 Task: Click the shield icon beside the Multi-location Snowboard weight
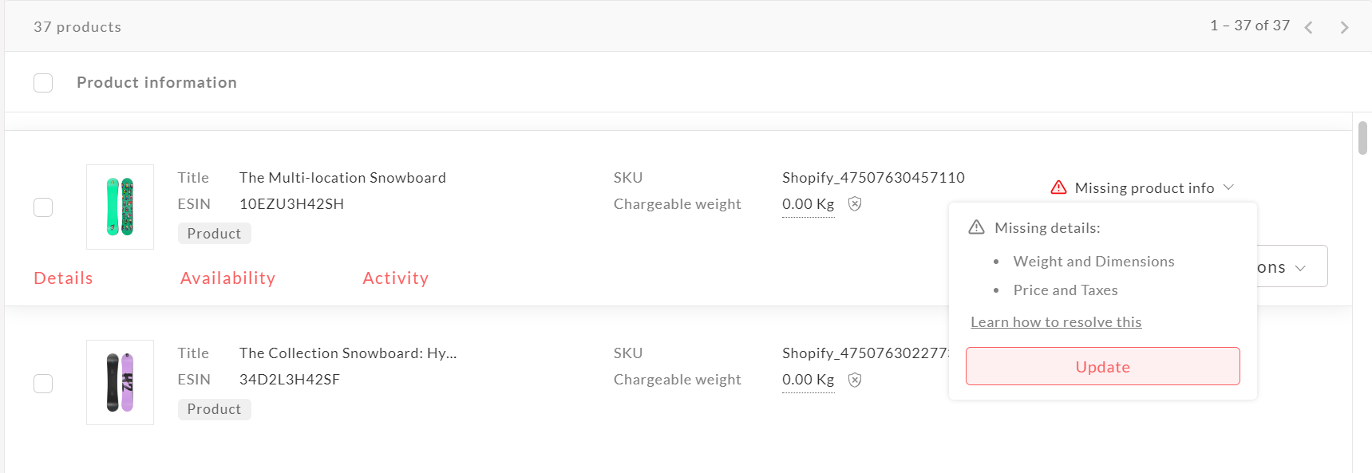click(x=855, y=204)
